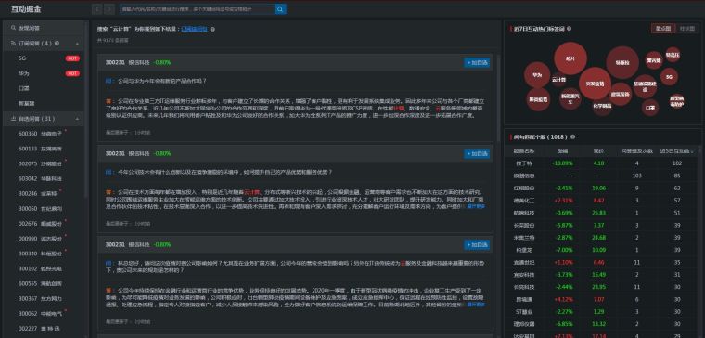Click the 5G bubble in the chart
Image resolution: width=705 pixels, height=338 pixels.
[x=669, y=77]
